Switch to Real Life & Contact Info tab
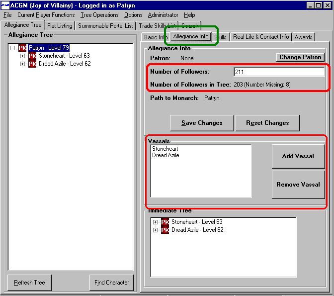This screenshot has width=334, height=296. (261, 37)
